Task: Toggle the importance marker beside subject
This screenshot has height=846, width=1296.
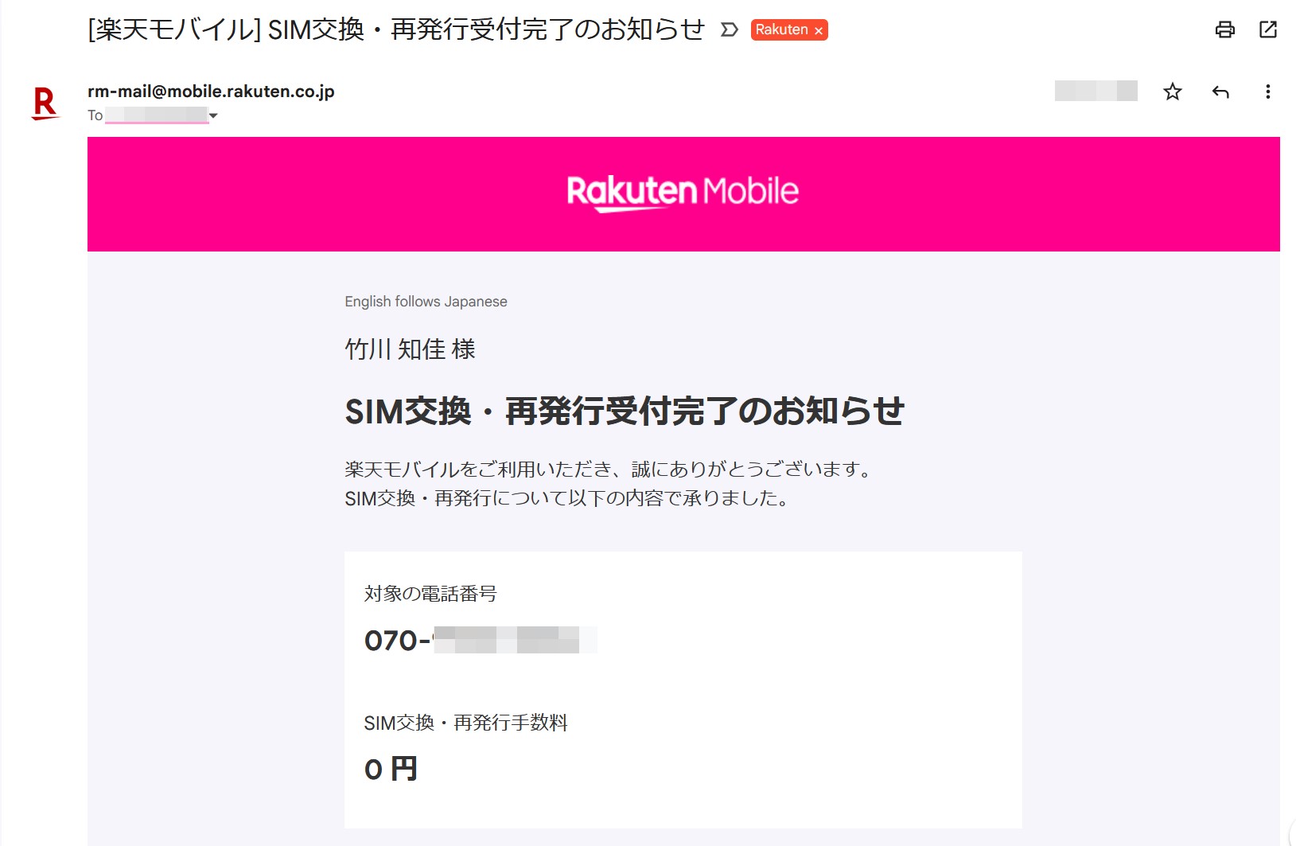Action: (x=730, y=29)
